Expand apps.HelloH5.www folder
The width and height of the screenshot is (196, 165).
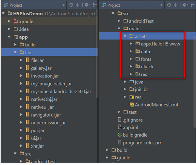click(131, 44)
